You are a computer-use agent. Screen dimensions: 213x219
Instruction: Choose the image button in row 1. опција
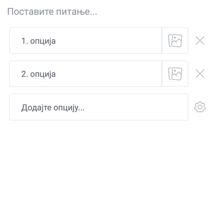point(175,41)
